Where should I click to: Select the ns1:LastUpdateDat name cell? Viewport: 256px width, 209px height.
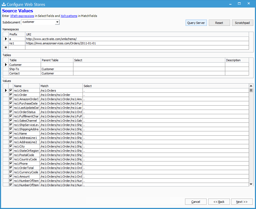26,108
